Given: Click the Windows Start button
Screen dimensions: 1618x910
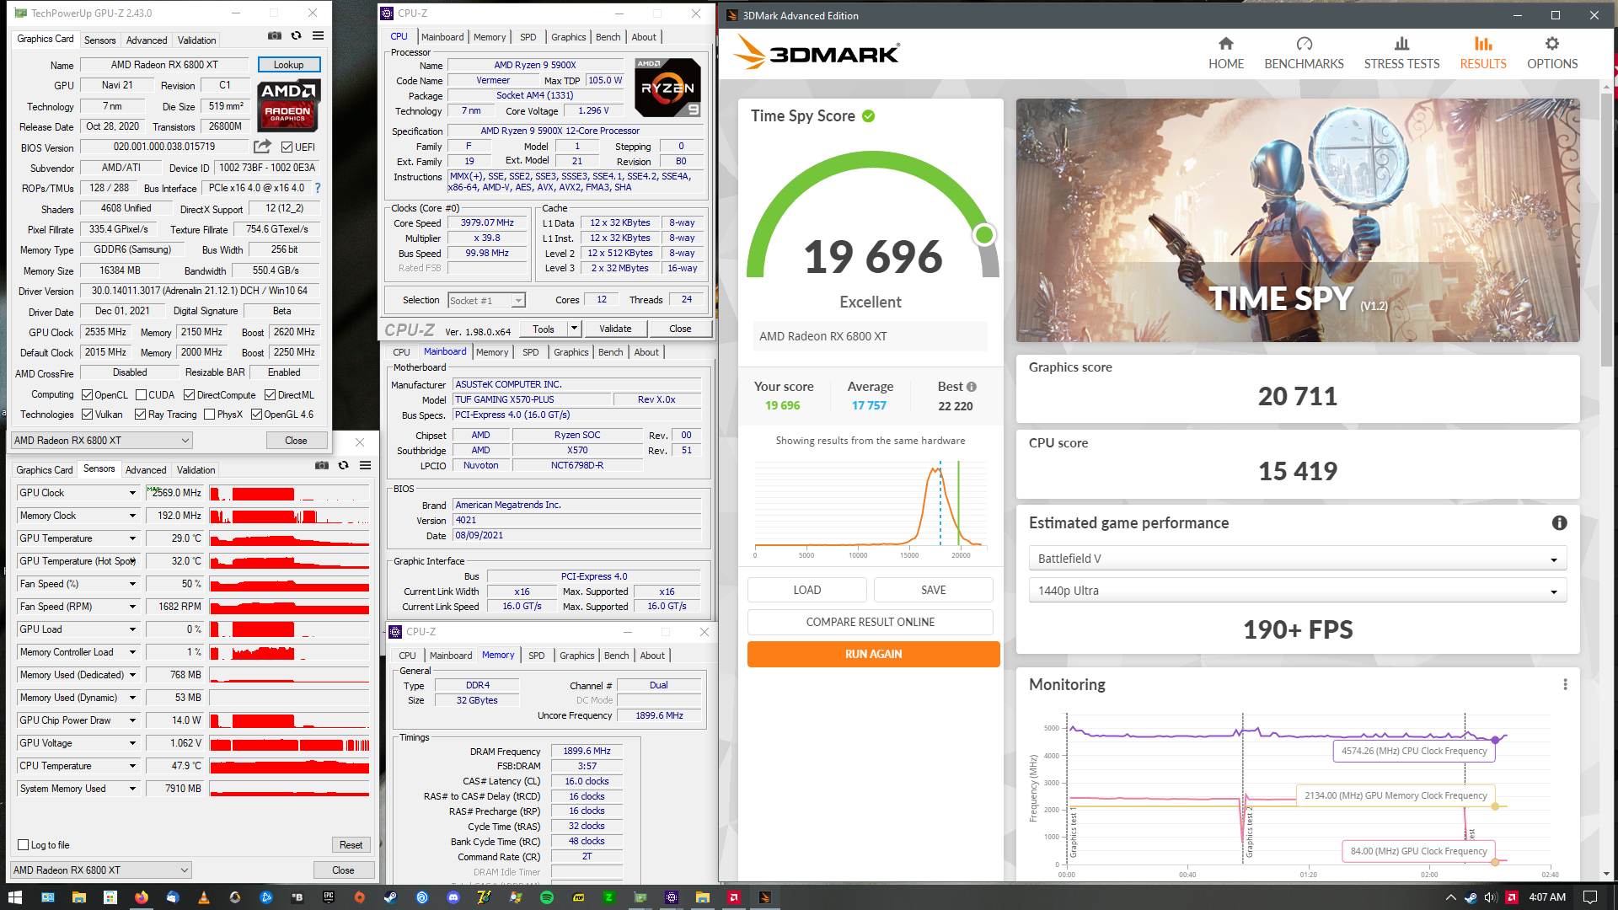Looking at the screenshot, I should (x=15, y=897).
